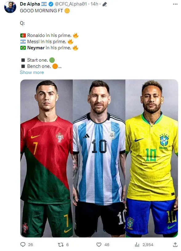This screenshot has height=251, width=181.
Task: Click the 6 reposts count
Action: [x=67, y=245]
